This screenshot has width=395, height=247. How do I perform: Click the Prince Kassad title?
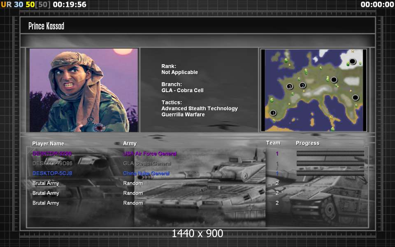pyautogui.click(x=46, y=26)
